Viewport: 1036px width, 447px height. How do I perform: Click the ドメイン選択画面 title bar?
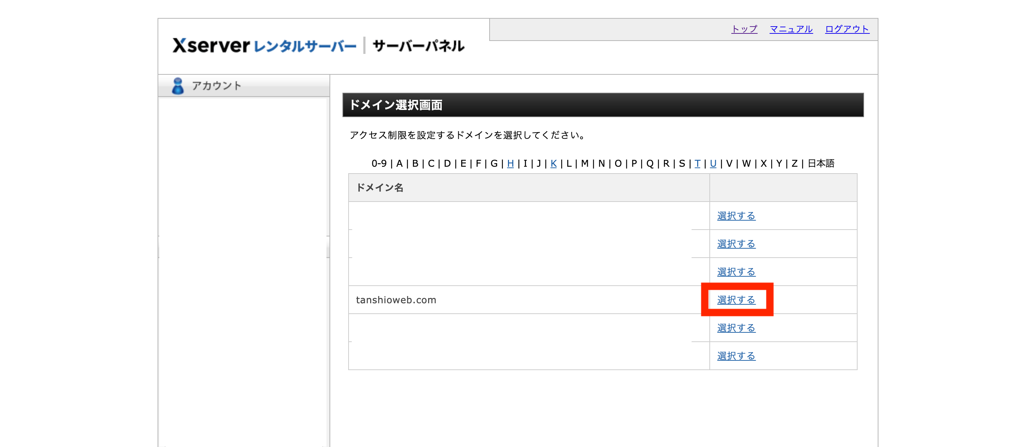click(603, 105)
